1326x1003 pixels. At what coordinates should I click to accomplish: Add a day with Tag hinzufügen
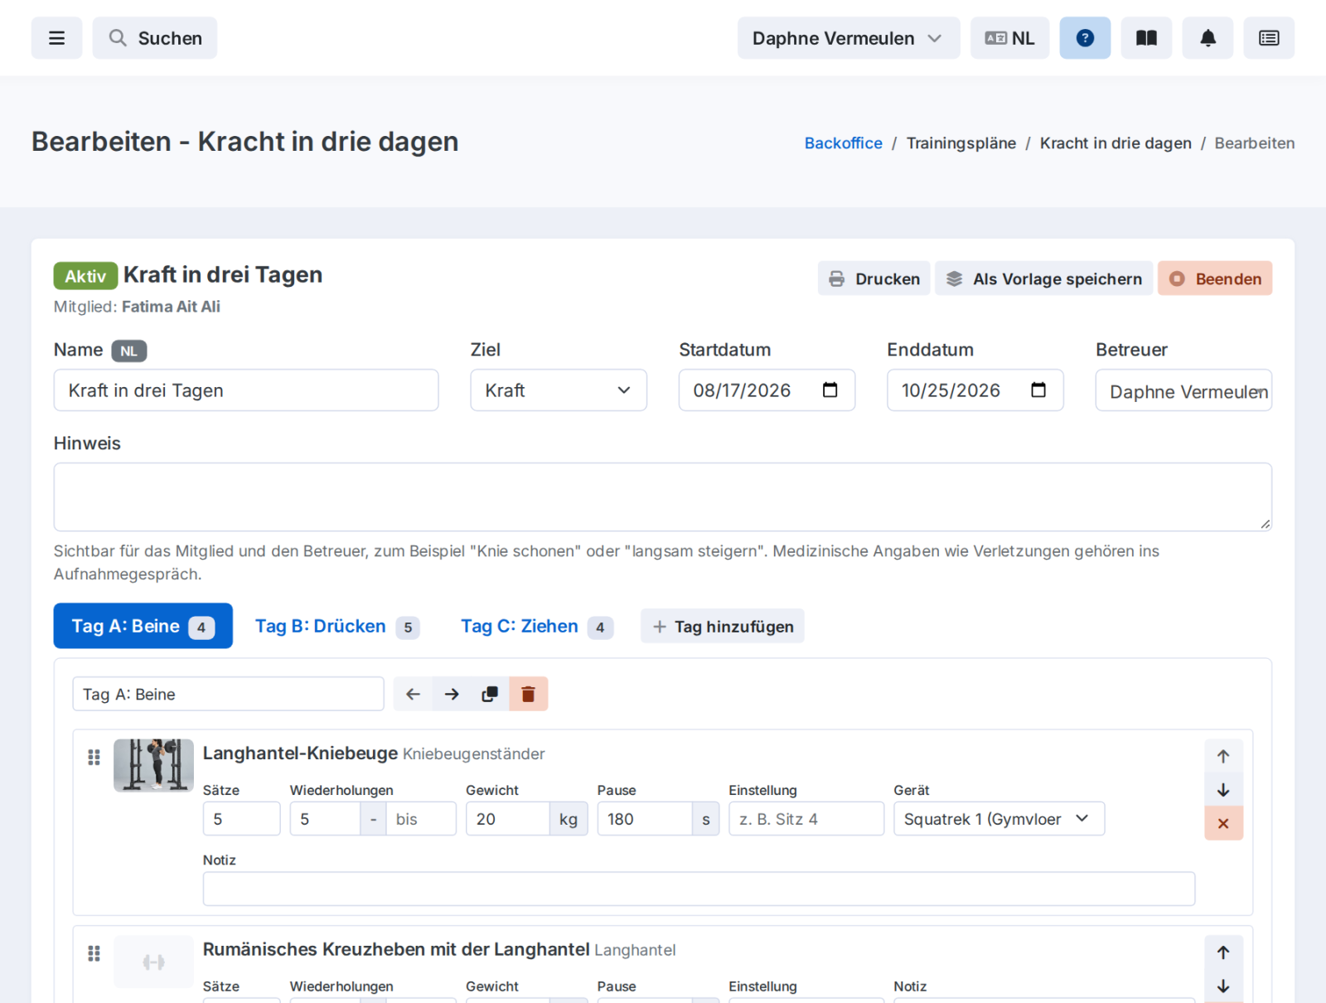[x=723, y=627]
